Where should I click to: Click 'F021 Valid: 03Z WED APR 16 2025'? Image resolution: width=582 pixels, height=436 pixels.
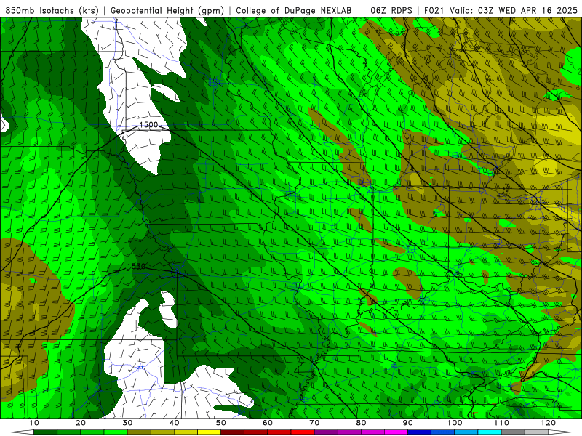[501, 10]
